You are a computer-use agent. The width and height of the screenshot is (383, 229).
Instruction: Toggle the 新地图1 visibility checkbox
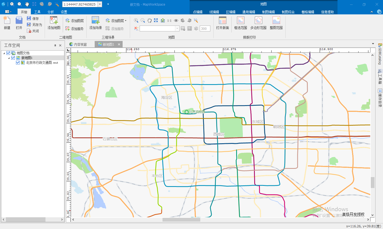coord(13,58)
